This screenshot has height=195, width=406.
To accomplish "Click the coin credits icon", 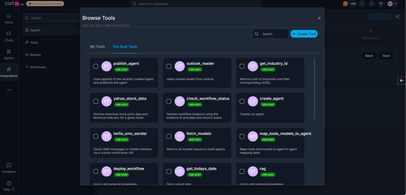I will (345, 4).
